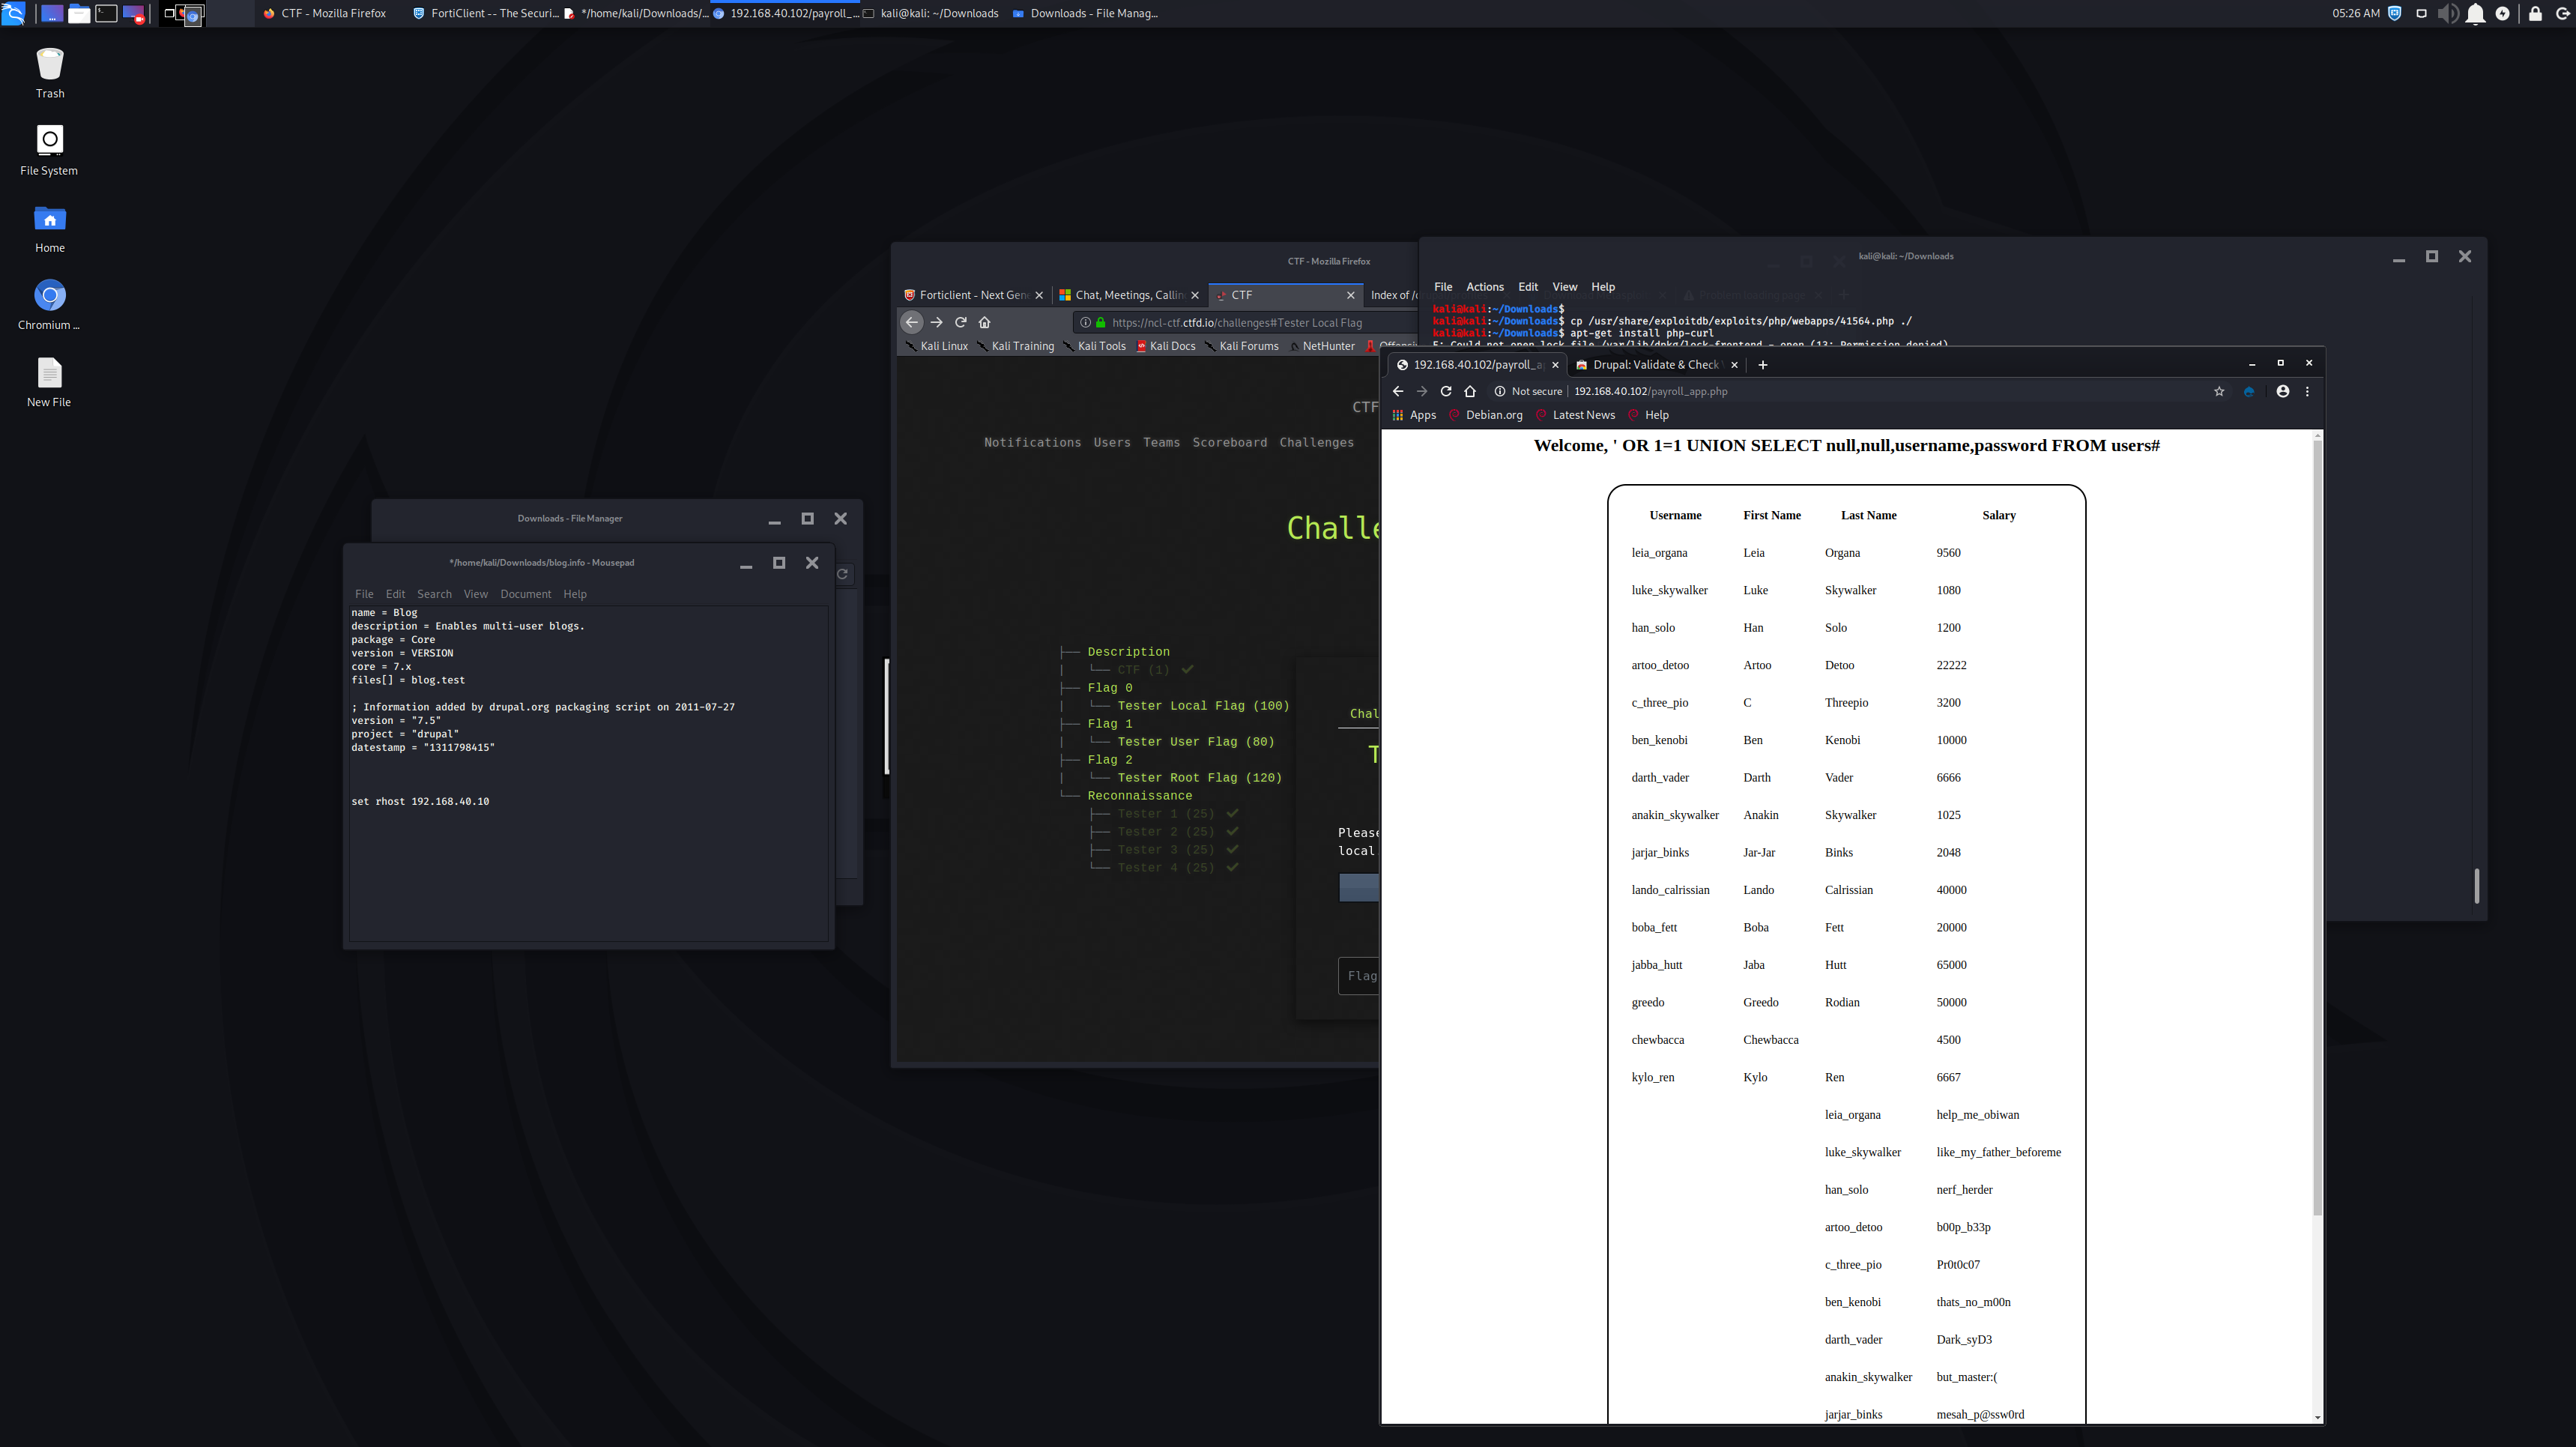Open a new Chromium tab

pyautogui.click(x=1763, y=365)
